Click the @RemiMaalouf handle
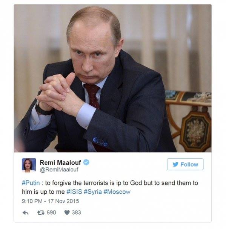The width and height of the screenshot is (226, 229). coord(59,170)
